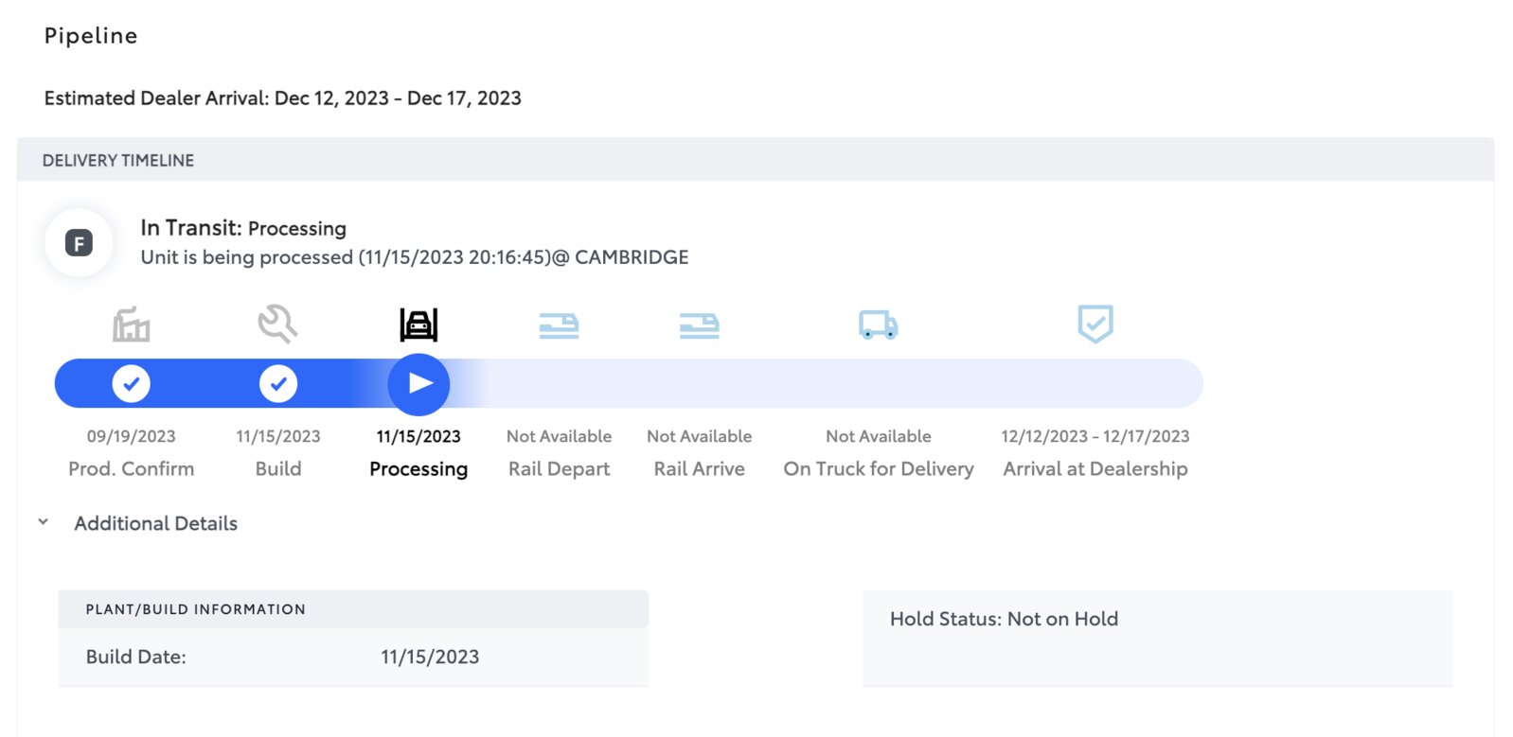The image size is (1513, 737).
Task: Click the Arrival at Dealership label
Action: point(1095,468)
